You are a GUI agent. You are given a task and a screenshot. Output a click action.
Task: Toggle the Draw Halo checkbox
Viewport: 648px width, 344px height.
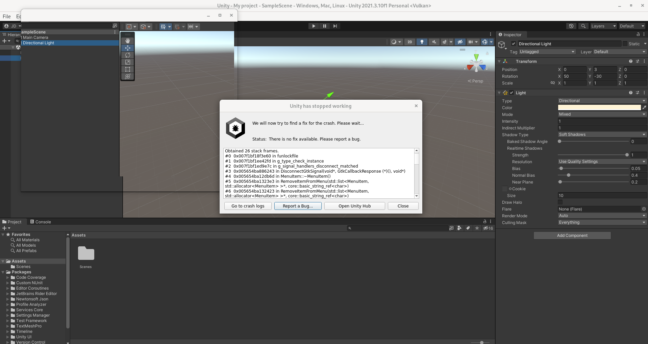pos(560,202)
